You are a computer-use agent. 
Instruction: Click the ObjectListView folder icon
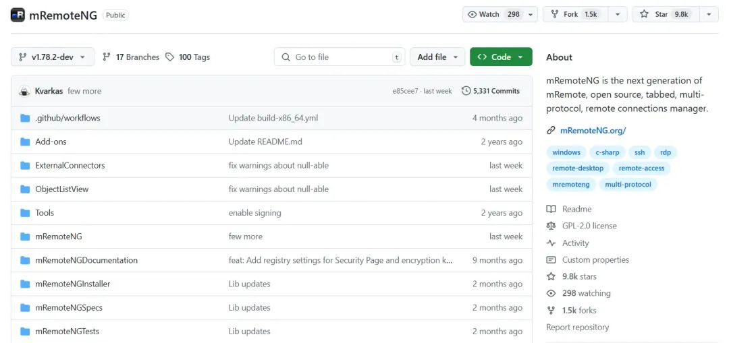tap(25, 189)
